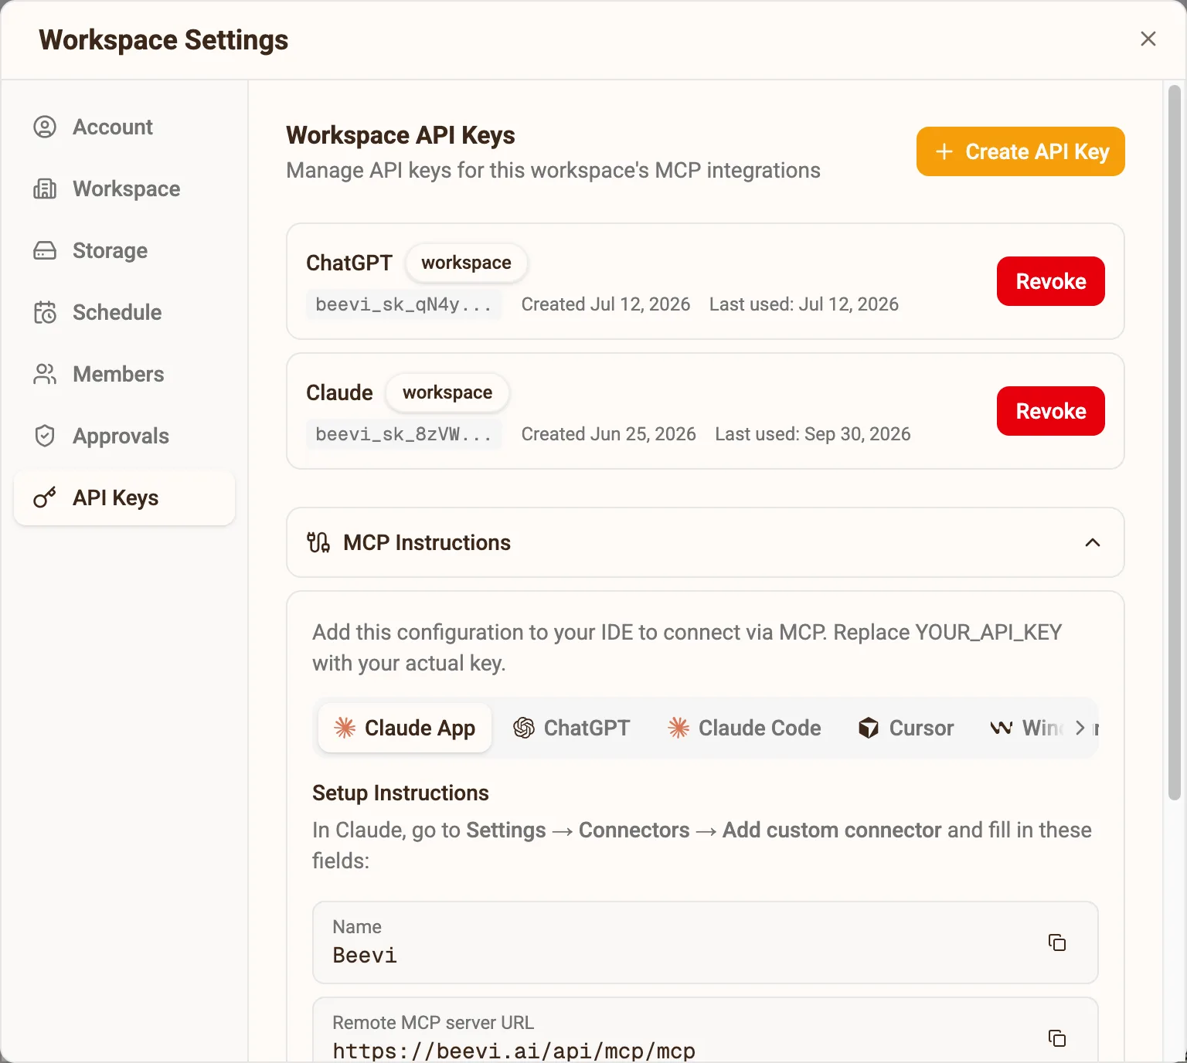This screenshot has height=1063, width=1187.
Task: Open the Storage settings section
Action: point(124,250)
